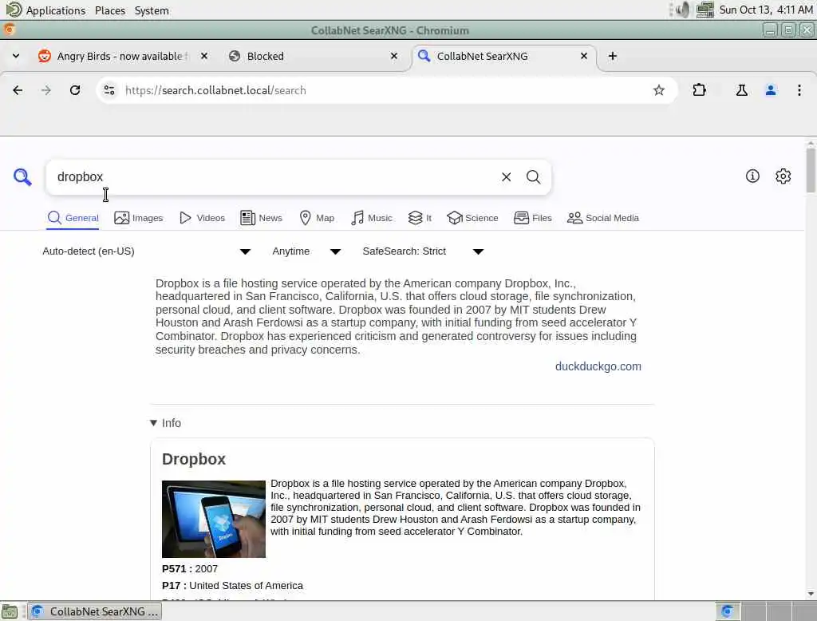Switch to Music search category
The width and height of the screenshot is (817, 621).
coord(372,218)
